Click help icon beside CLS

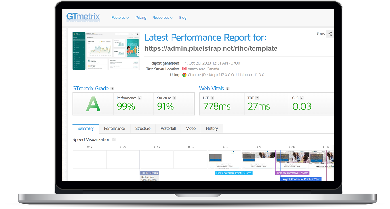click(x=302, y=98)
